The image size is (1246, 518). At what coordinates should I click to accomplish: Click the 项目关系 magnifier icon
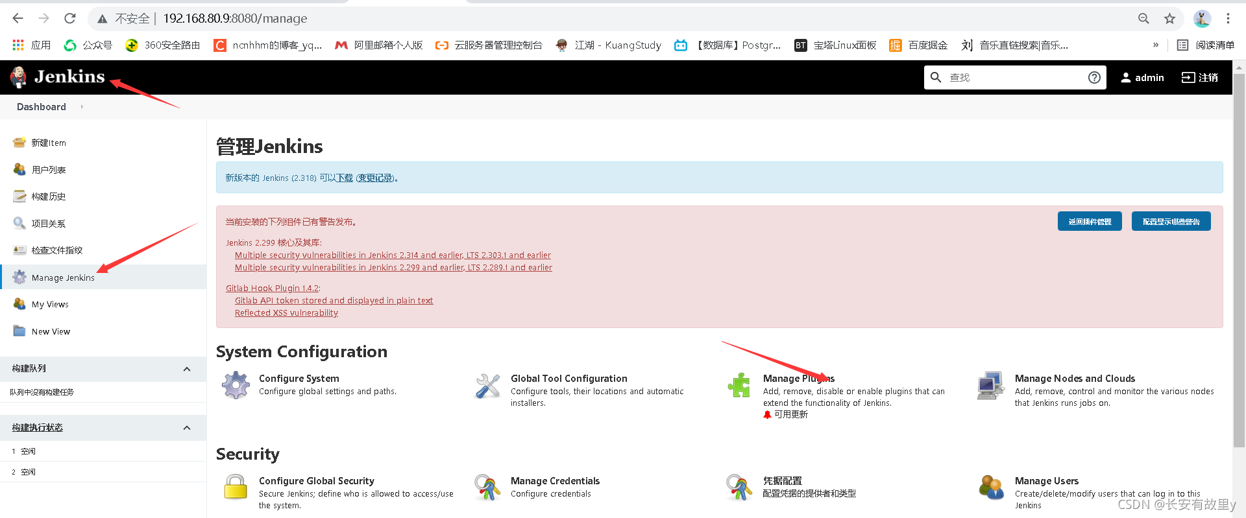click(19, 223)
